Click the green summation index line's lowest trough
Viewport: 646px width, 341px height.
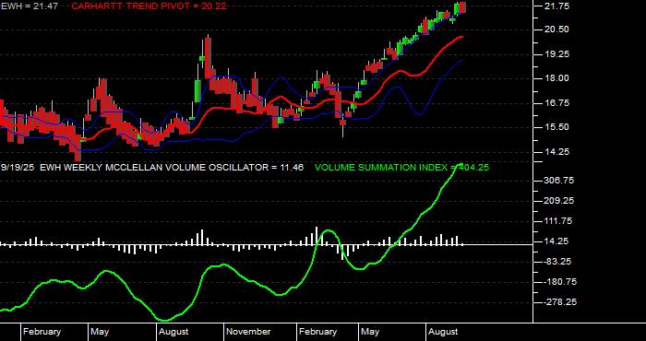pyautogui.click(x=165, y=320)
